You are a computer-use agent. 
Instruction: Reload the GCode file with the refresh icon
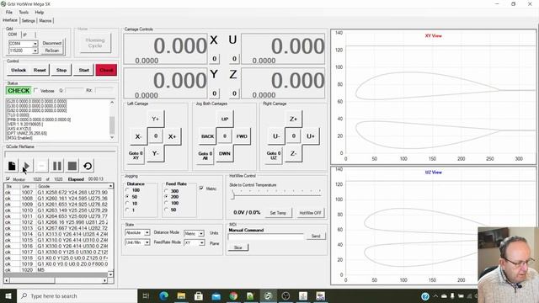pos(88,167)
